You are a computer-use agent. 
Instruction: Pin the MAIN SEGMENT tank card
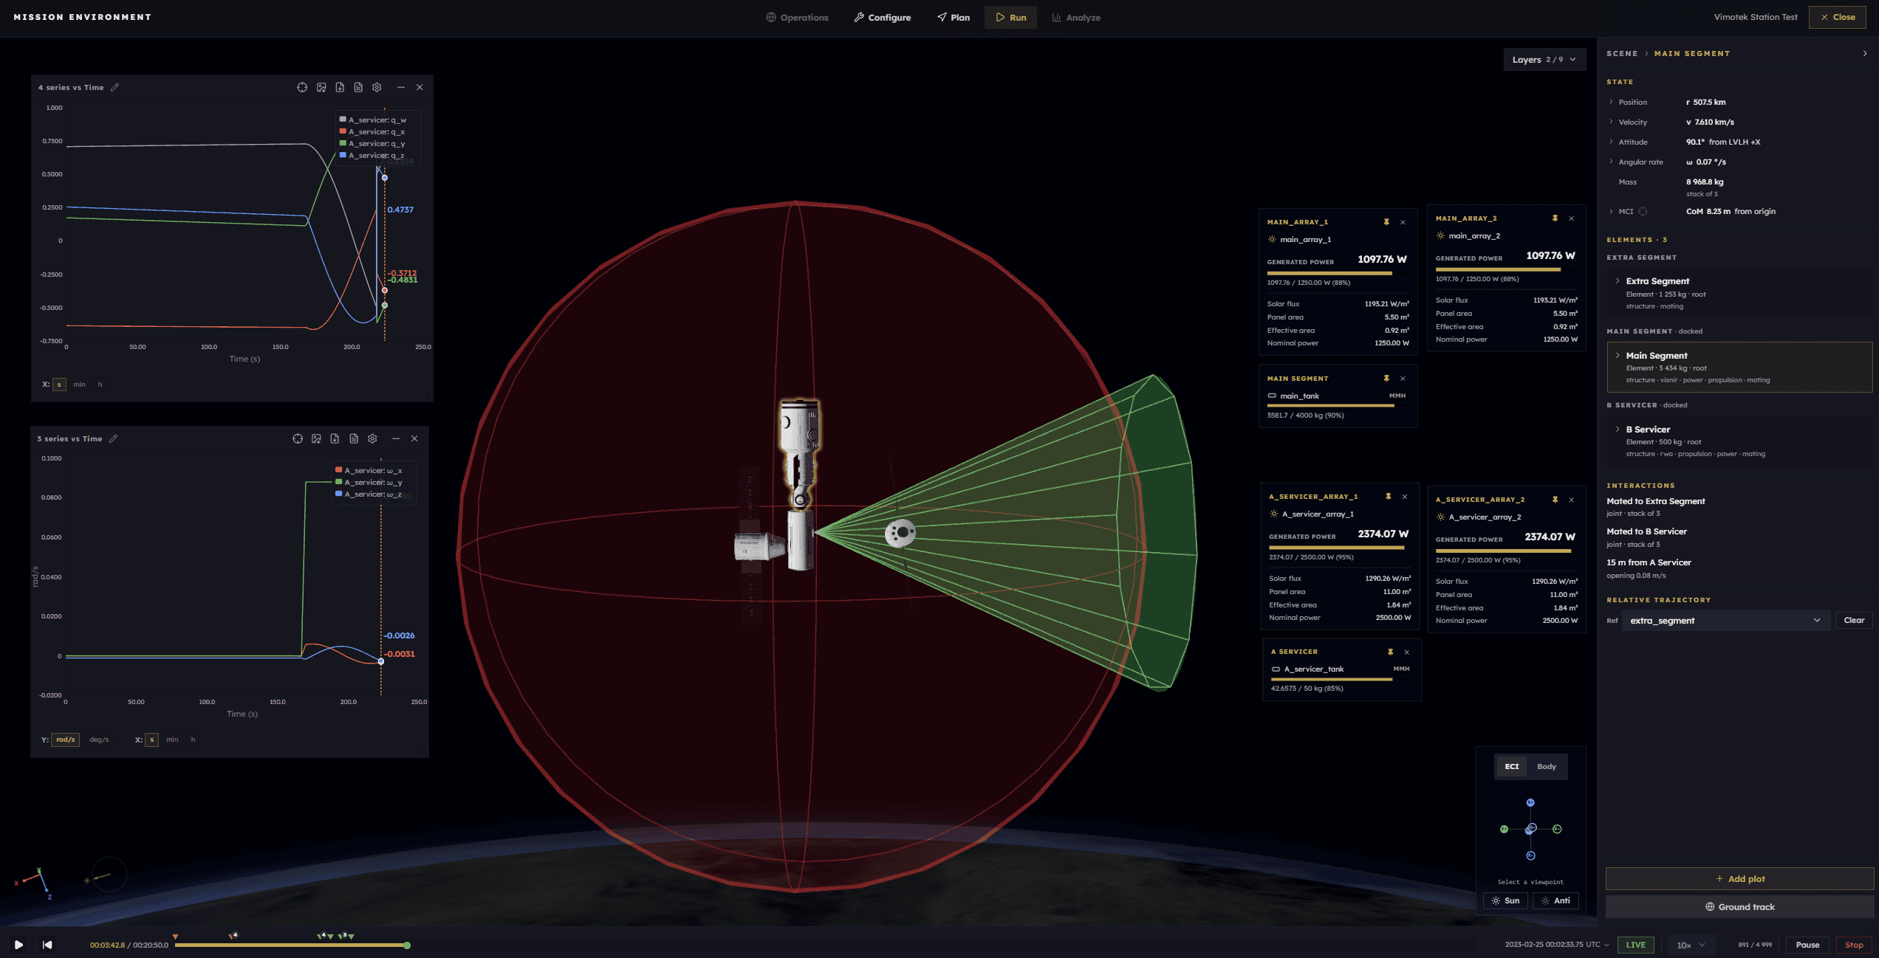coord(1386,379)
